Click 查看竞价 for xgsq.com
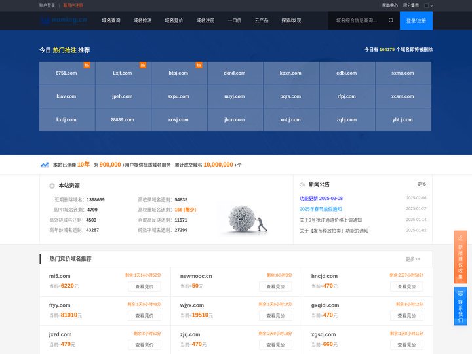The width and height of the screenshot is (472, 354). click(x=406, y=345)
